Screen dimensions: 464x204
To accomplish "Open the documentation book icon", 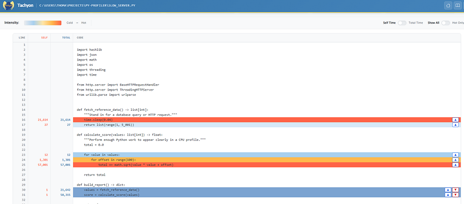I will point(458,5).
